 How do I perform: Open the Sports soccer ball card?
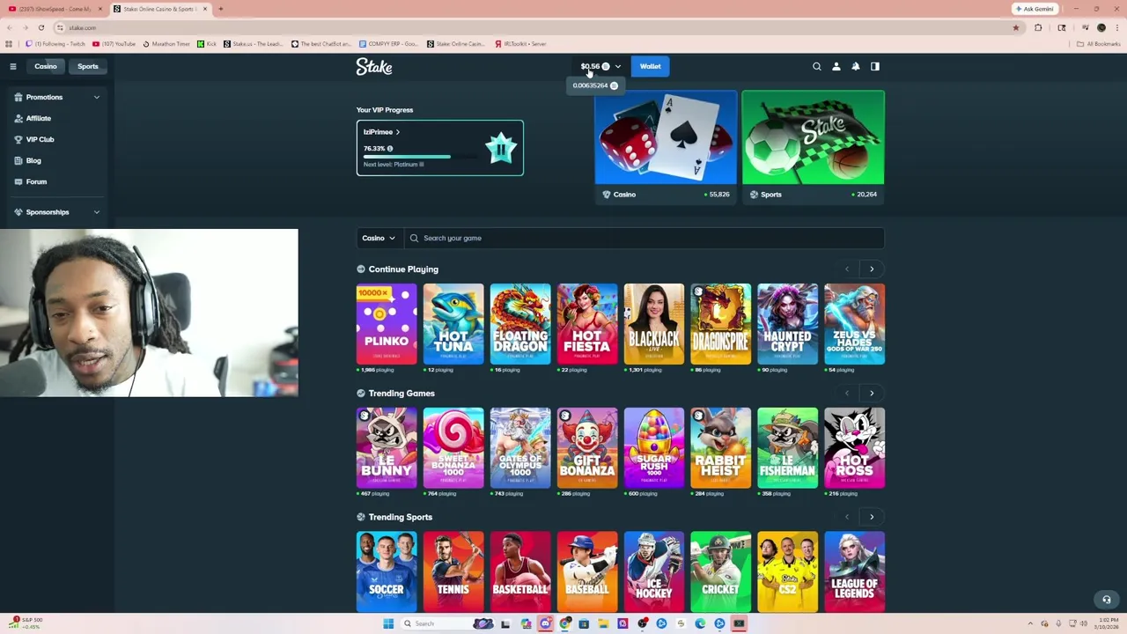tap(813, 147)
